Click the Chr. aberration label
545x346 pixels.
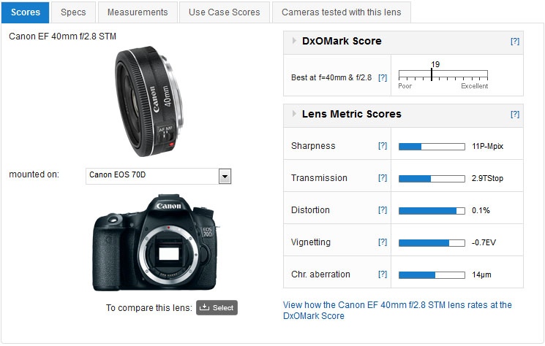[x=320, y=274]
